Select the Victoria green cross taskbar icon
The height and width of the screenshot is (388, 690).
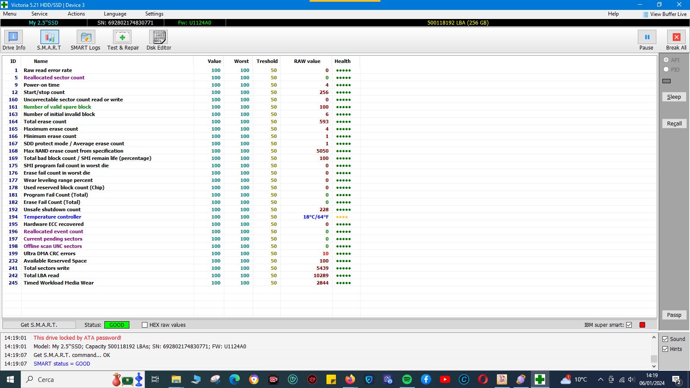click(539, 379)
